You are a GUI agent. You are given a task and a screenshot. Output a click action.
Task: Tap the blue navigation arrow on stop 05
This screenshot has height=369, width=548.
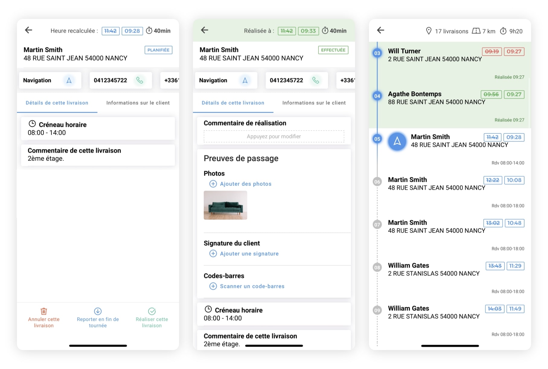397,141
